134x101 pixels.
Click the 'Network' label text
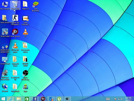point(5,91)
